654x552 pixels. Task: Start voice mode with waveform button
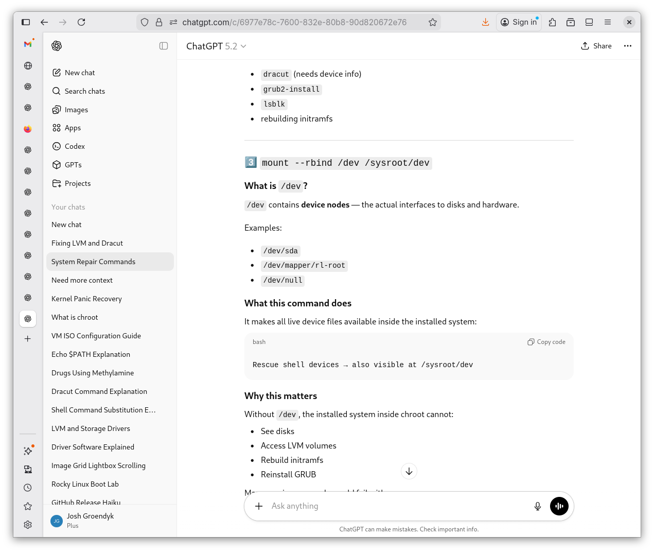point(559,506)
